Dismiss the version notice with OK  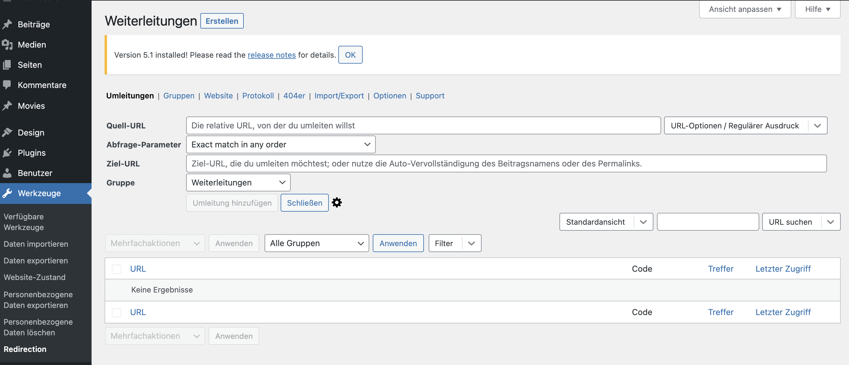[350, 55]
